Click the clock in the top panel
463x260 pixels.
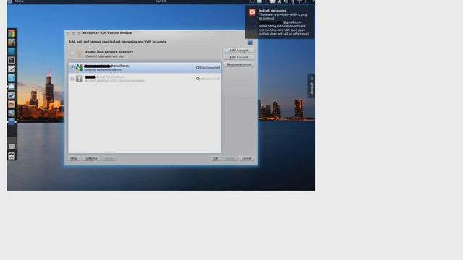point(161,1)
